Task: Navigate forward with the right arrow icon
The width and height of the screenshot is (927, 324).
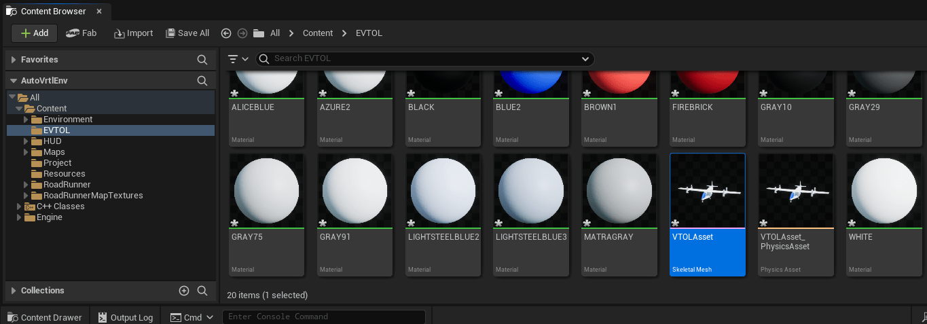Action: (x=242, y=33)
